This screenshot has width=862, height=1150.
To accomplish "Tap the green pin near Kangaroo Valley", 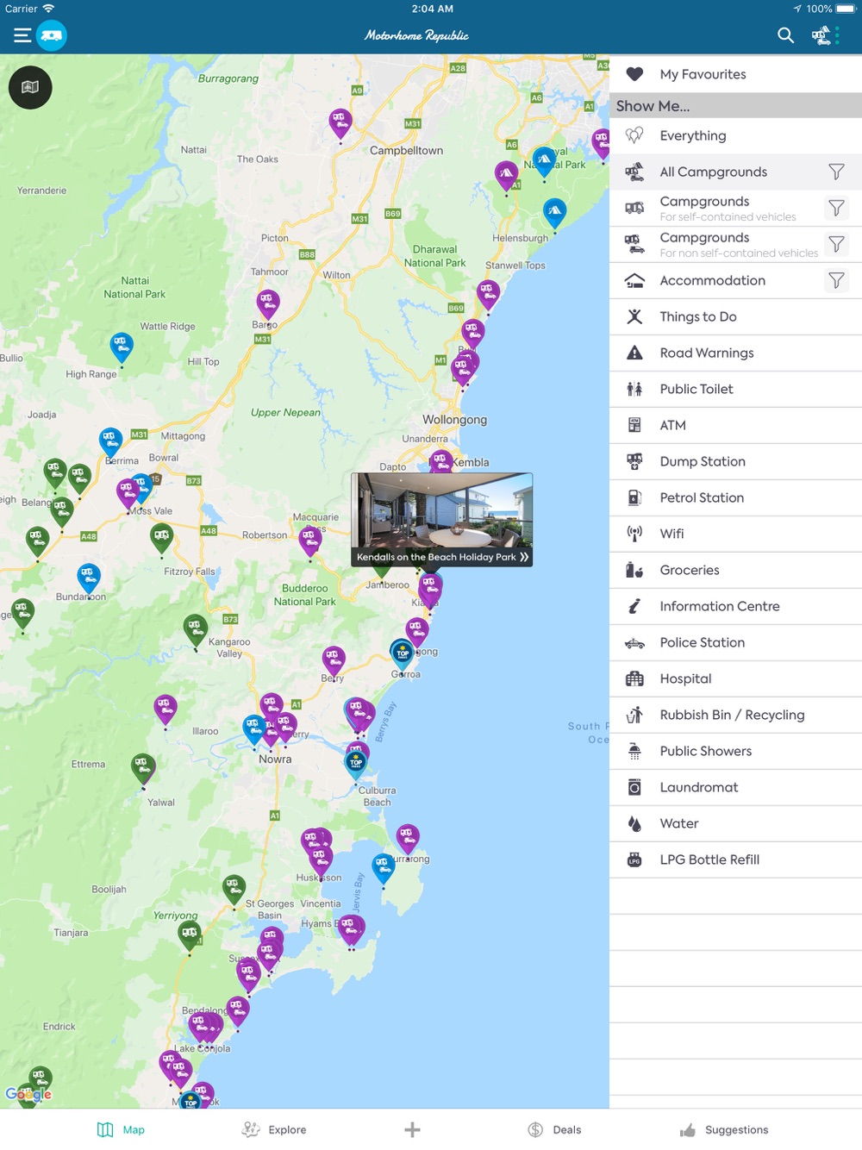I will (196, 629).
